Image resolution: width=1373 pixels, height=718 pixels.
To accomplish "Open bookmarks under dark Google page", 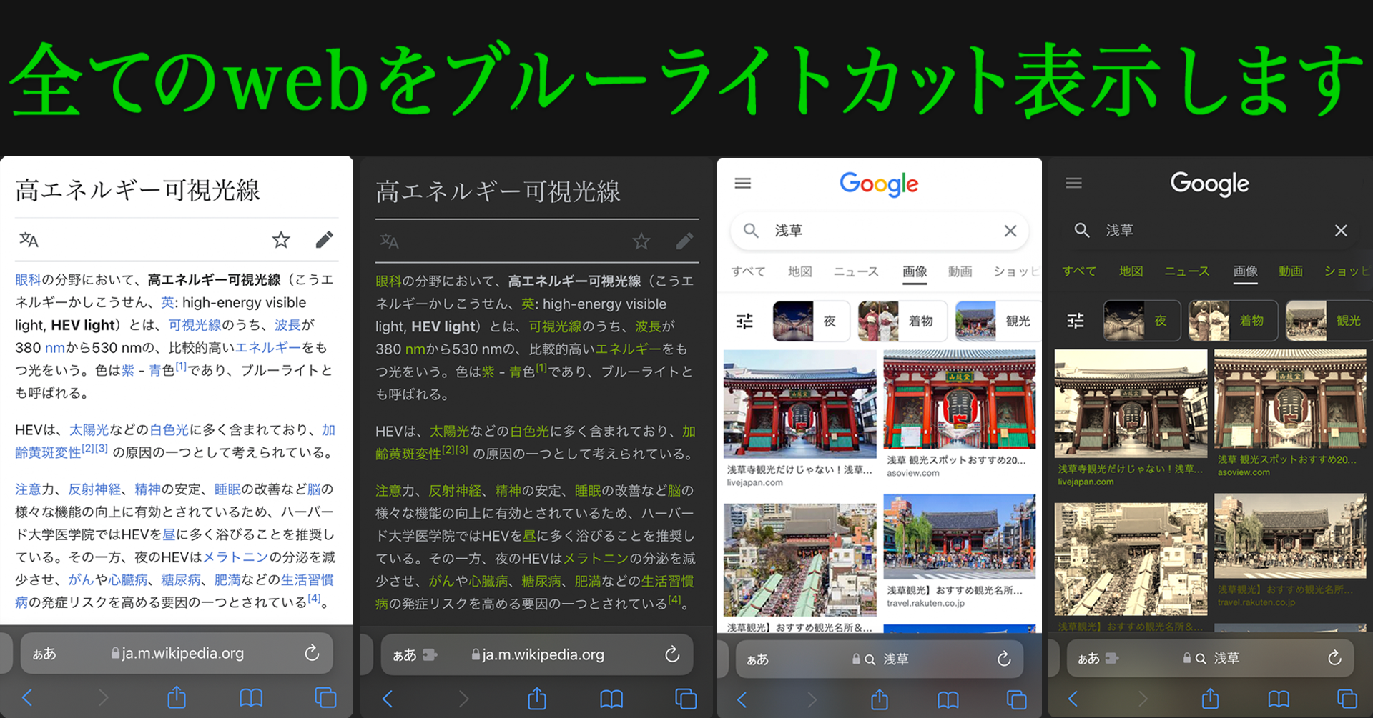I will [x=1279, y=698].
